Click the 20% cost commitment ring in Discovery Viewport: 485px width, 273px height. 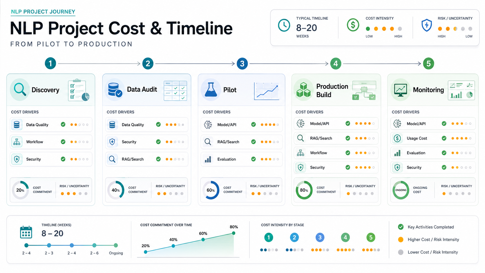(20, 190)
